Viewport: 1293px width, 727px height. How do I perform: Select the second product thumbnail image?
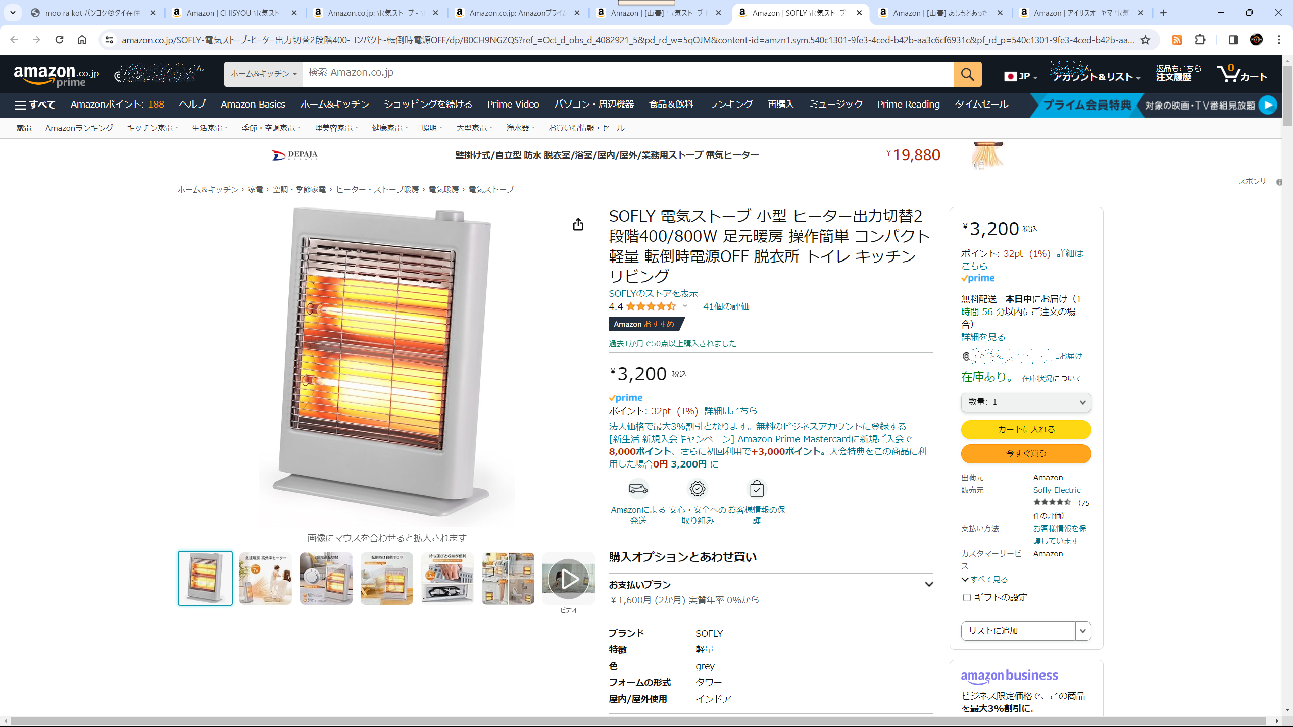[x=265, y=579]
